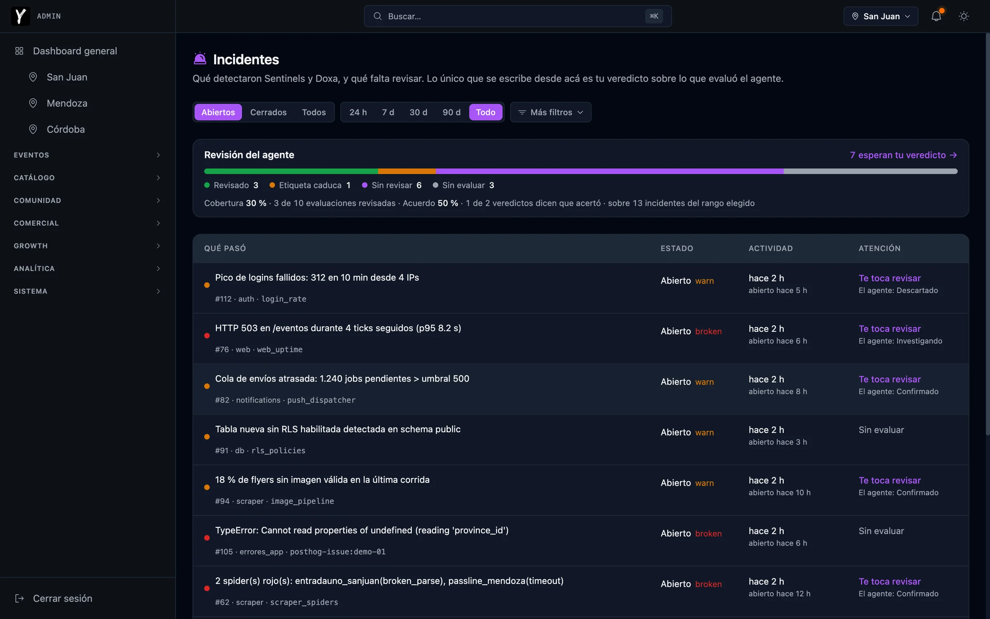Screen dimensions: 990x619
Task: Click the ⌘K shortcut badge
Action: pyautogui.click(x=654, y=16)
